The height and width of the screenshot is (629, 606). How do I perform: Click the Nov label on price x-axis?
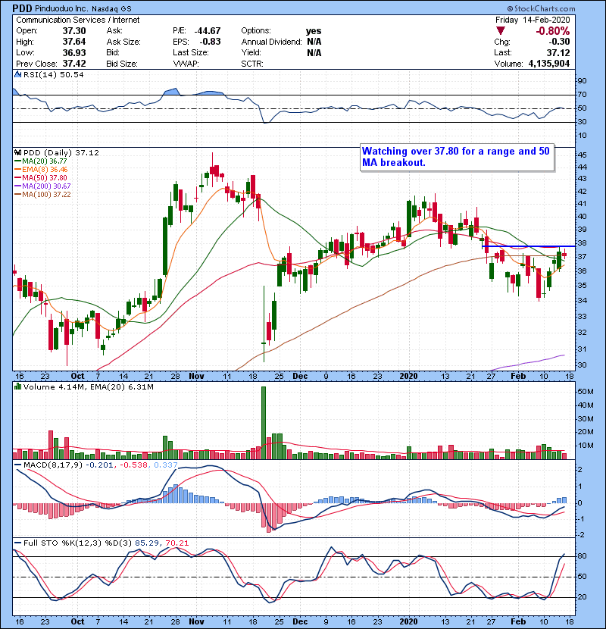coord(196,377)
